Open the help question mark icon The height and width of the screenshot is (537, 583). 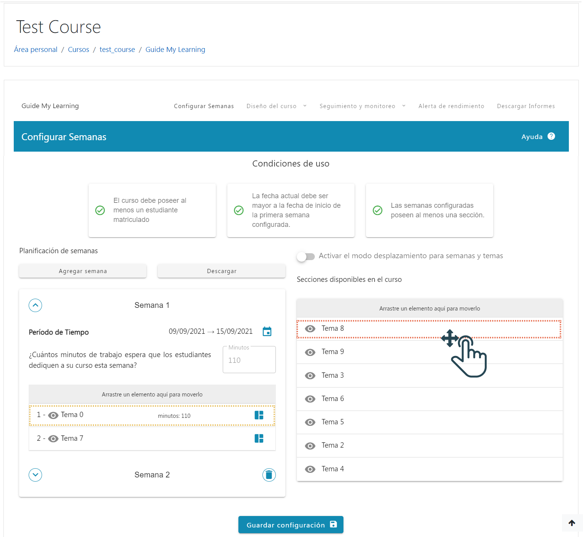[551, 136]
